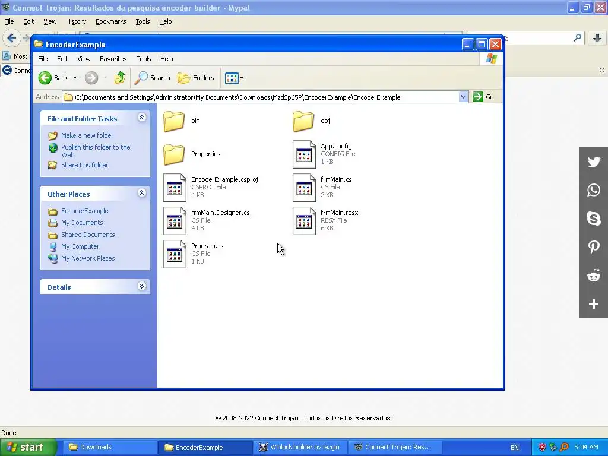Image resolution: width=608 pixels, height=456 pixels.
Task: Click the Start button
Action: 27,447
